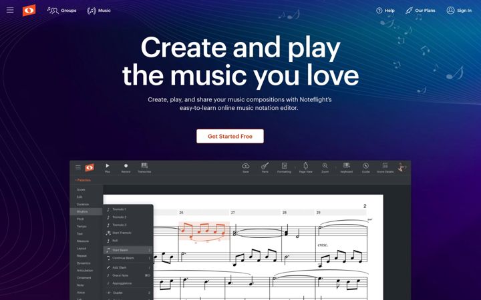Select the Measure palette
Viewport: 481px width, 300px height.
point(83,241)
